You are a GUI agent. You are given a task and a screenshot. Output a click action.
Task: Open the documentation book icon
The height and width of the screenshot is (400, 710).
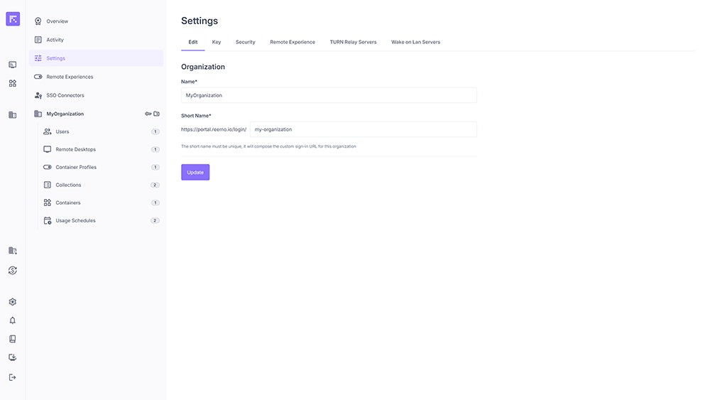click(12, 339)
